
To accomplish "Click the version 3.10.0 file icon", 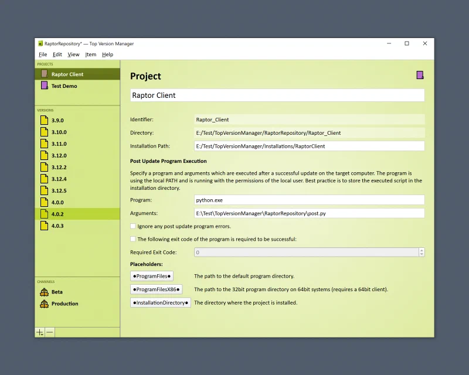I will (x=45, y=132).
